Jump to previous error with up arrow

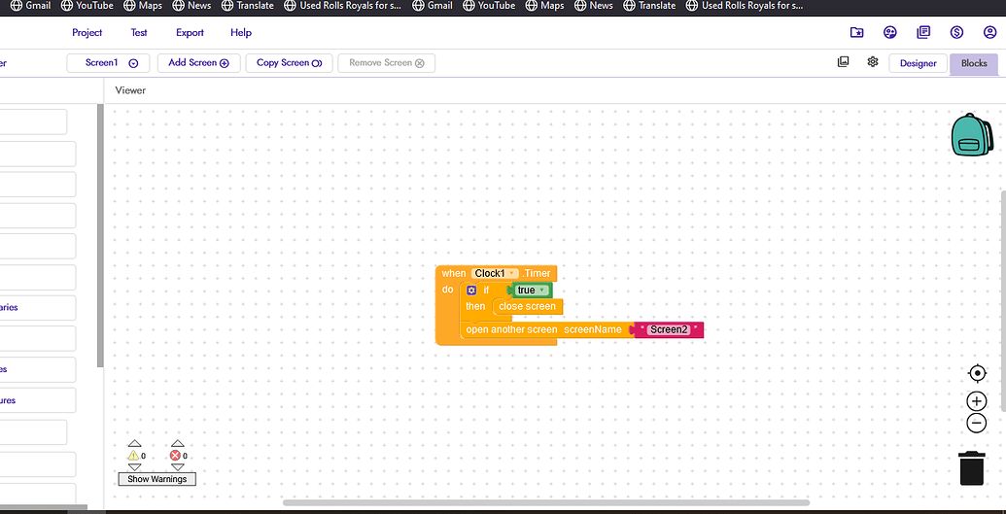tap(178, 443)
